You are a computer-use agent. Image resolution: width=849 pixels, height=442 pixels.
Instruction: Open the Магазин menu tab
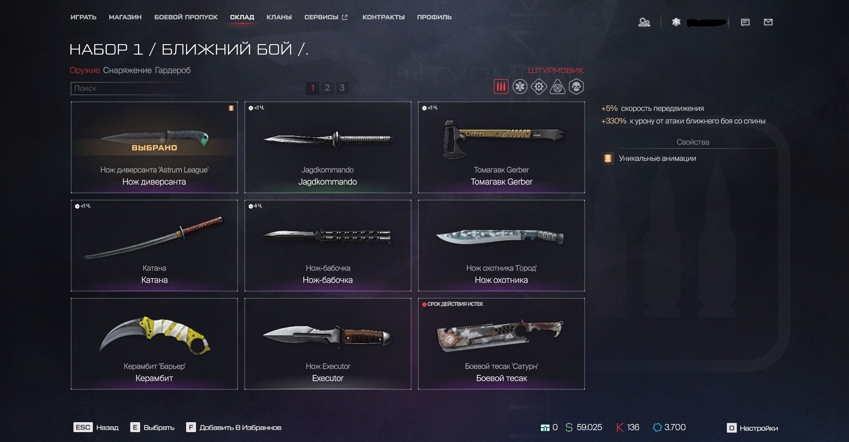point(125,17)
